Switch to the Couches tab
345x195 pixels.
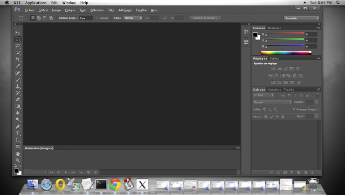click(x=274, y=89)
